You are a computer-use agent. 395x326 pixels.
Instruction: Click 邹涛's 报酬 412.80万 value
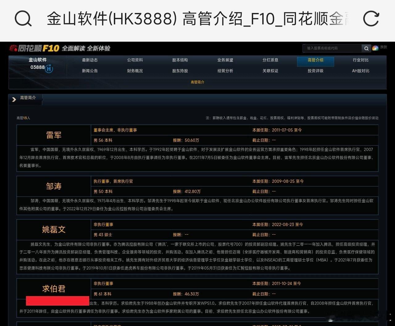(x=187, y=191)
